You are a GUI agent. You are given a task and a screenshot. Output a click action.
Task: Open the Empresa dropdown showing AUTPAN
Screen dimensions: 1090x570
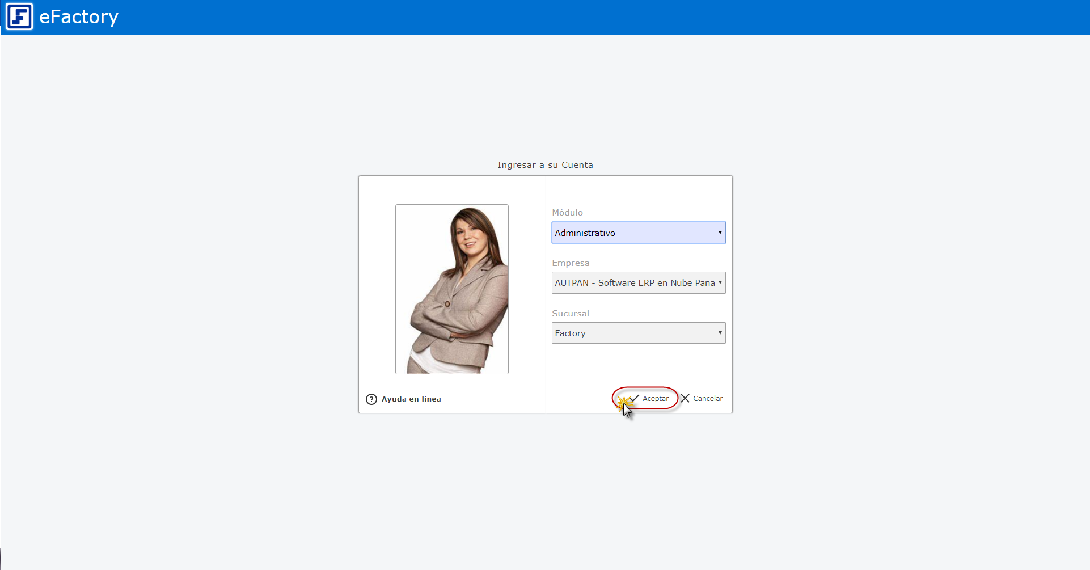pyautogui.click(x=639, y=282)
